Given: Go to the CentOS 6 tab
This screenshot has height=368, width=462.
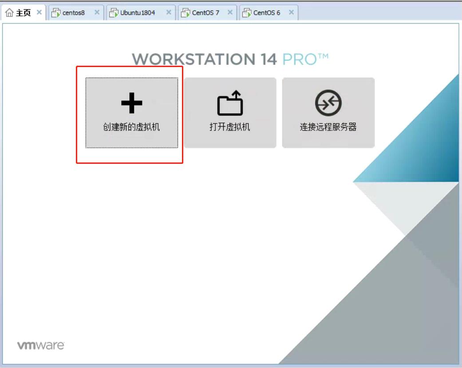Looking at the screenshot, I should pyautogui.click(x=269, y=12).
